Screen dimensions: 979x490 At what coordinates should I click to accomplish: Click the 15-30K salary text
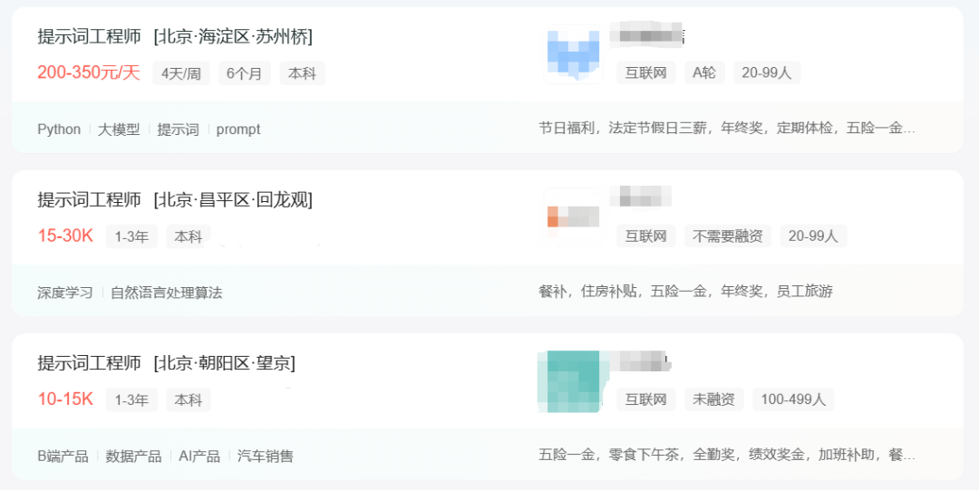pos(65,236)
